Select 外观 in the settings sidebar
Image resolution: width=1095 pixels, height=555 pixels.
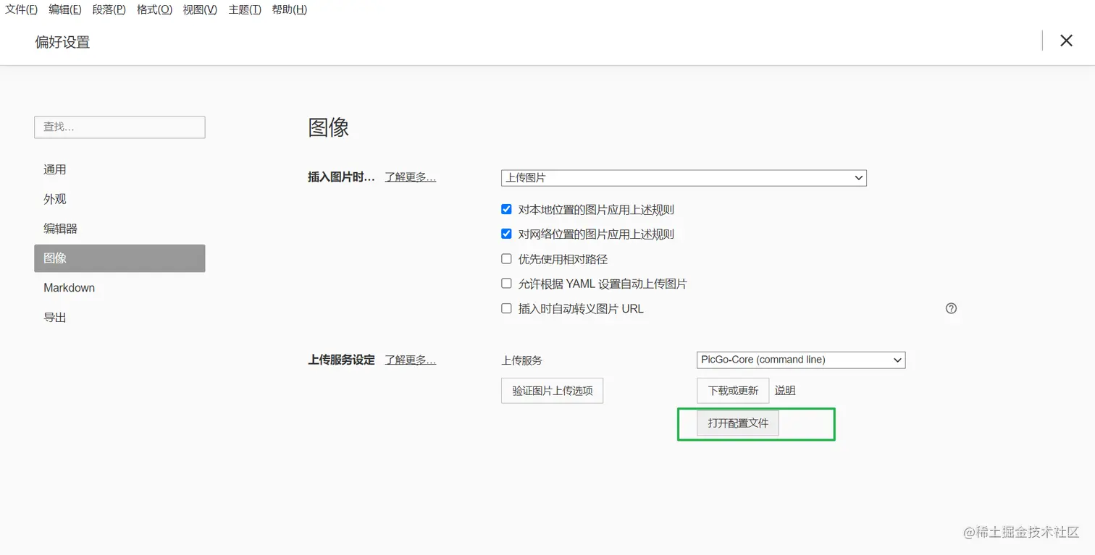click(119, 199)
